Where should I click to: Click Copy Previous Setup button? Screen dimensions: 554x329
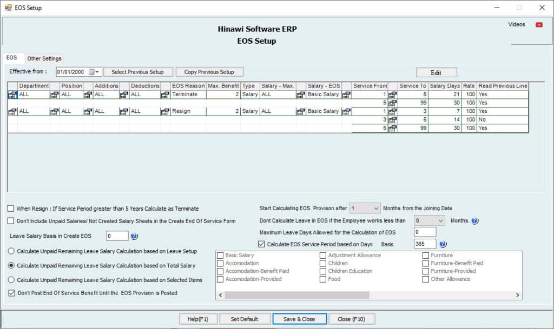click(x=209, y=72)
